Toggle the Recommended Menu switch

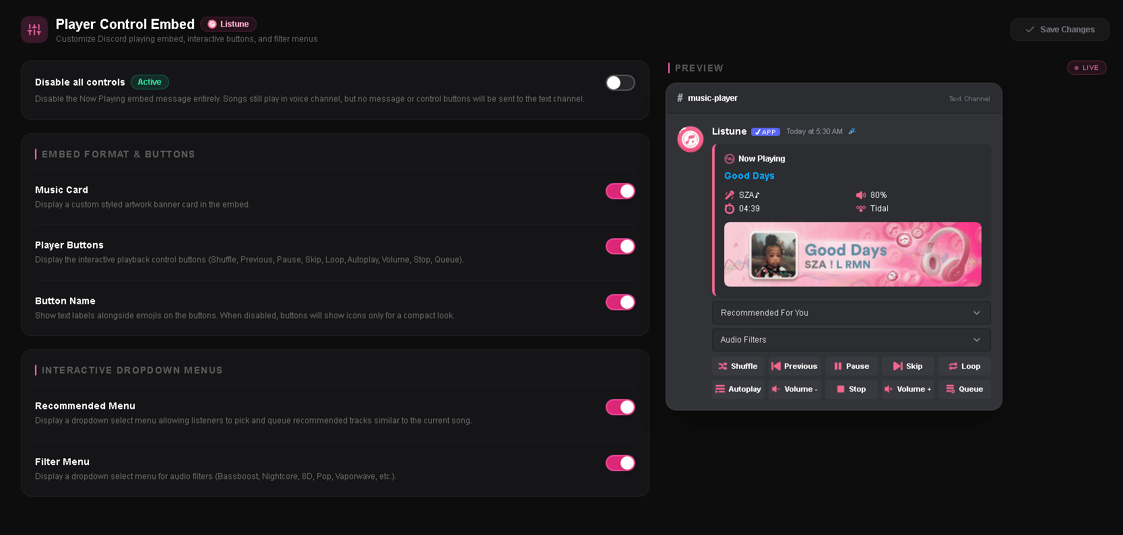[x=620, y=407]
